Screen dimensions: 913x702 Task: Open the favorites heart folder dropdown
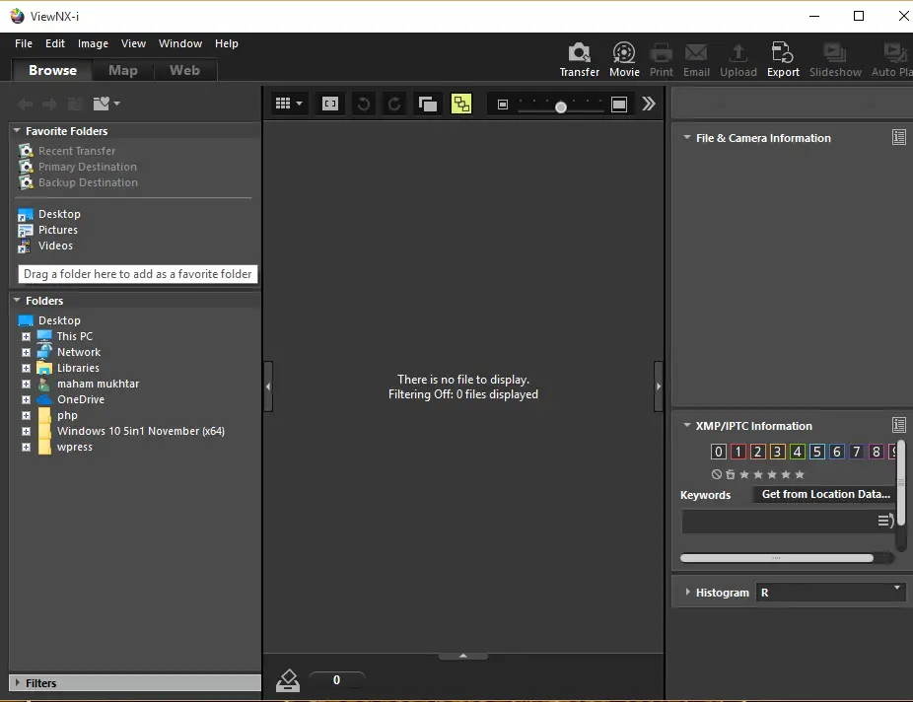click(105, 104)
